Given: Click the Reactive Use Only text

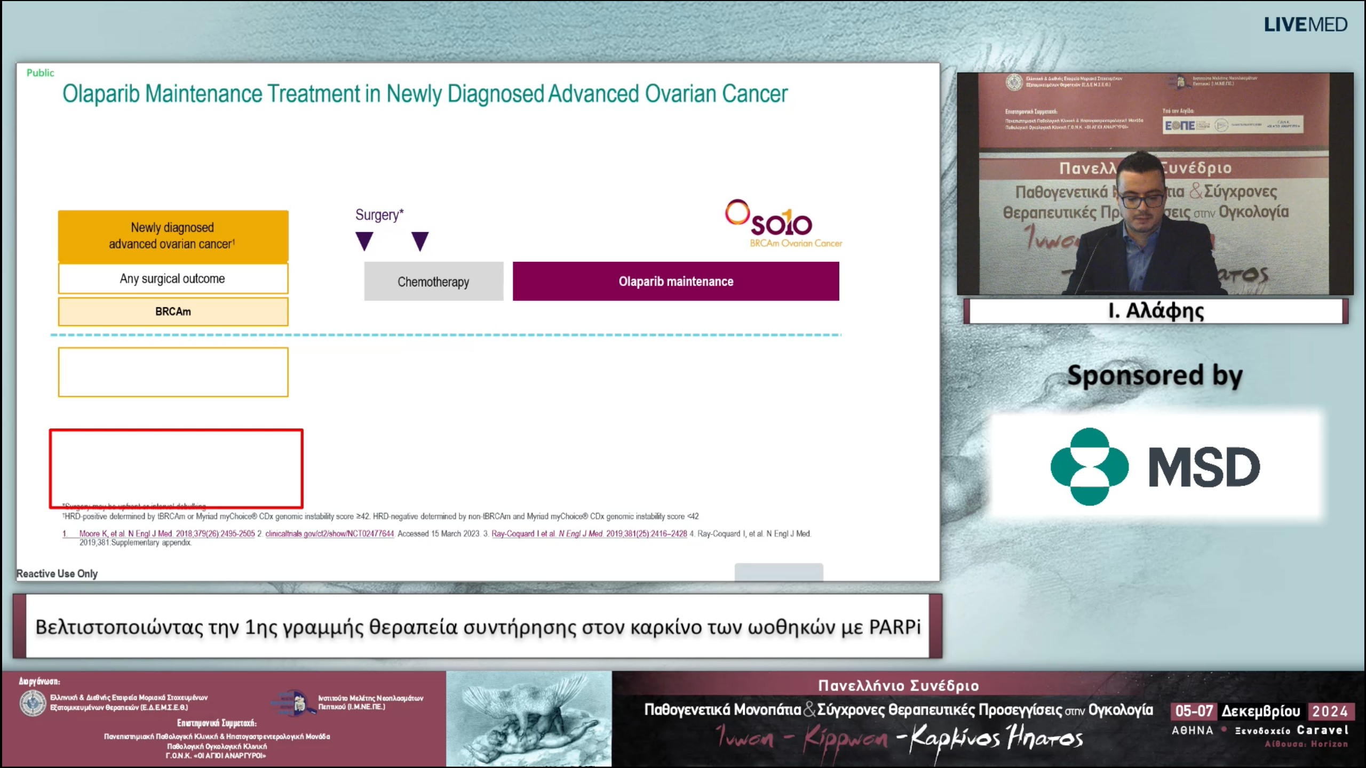Looking at the screenshot, I should (x=57, y=573).
